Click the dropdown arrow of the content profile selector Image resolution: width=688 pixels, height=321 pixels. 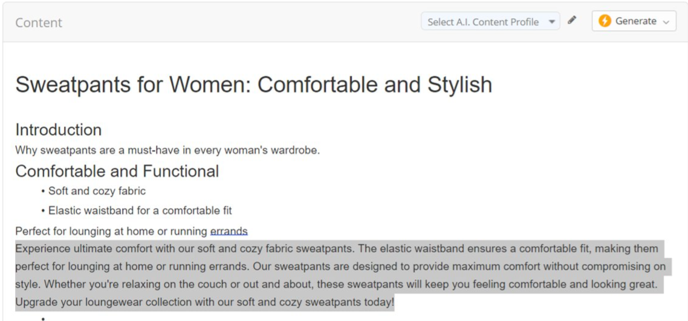coord(551,22)
